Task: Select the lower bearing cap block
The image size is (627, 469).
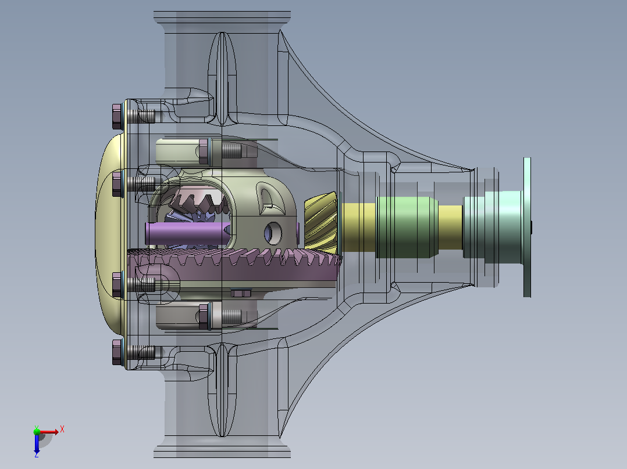Action: (x=178, y=316)
